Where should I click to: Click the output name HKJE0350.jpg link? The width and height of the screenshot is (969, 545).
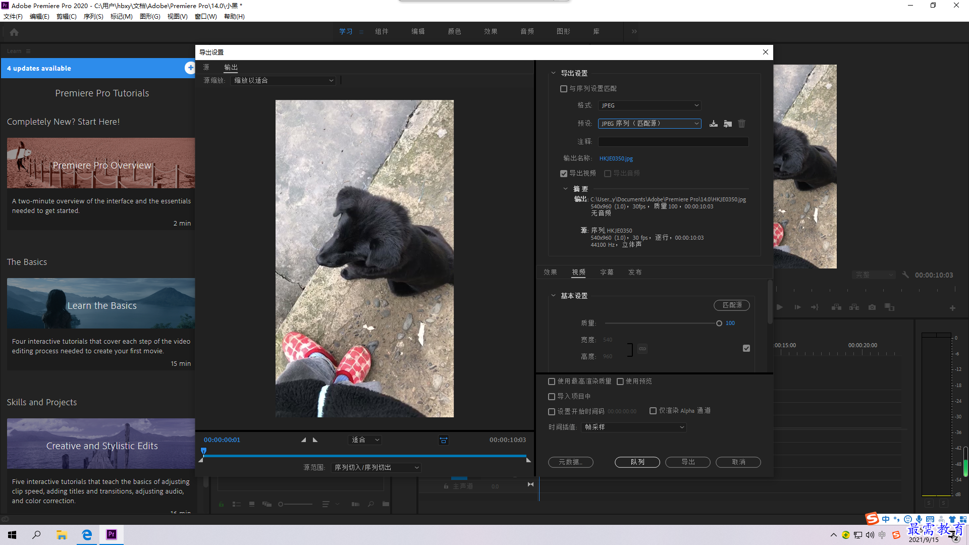pyautogui.click(x=616, y=158)
